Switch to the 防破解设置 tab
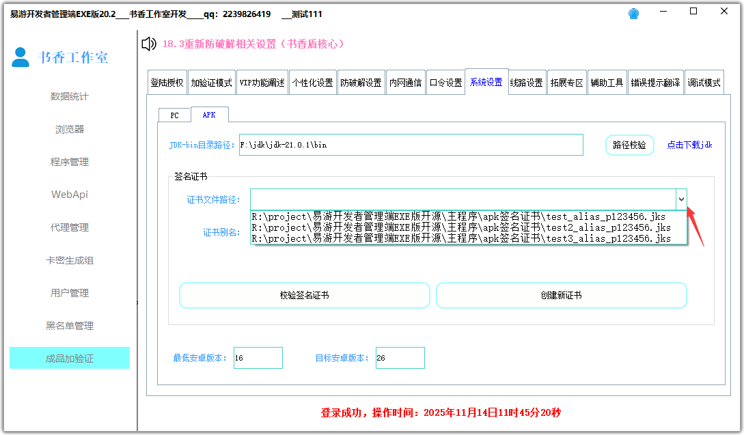 point(361,81)
